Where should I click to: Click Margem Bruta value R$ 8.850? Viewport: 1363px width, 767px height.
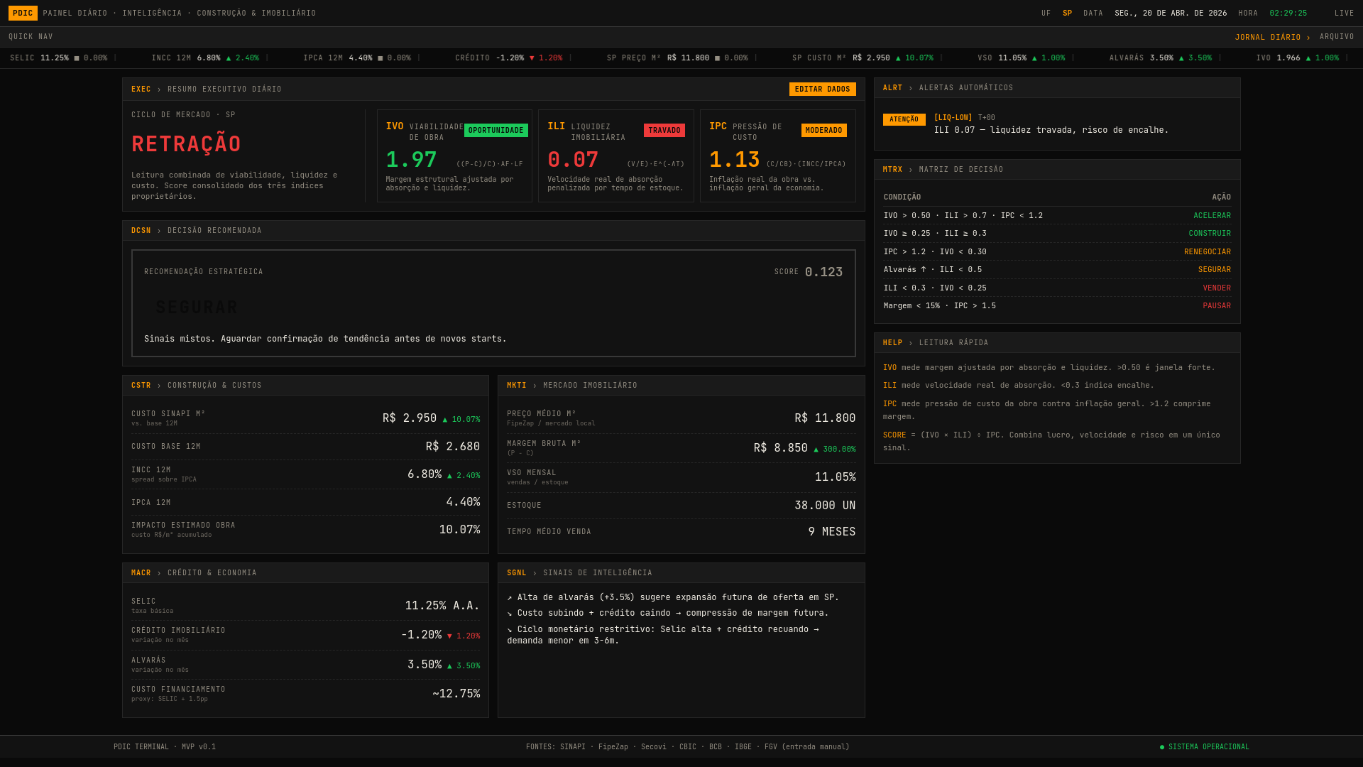(780, 448)
